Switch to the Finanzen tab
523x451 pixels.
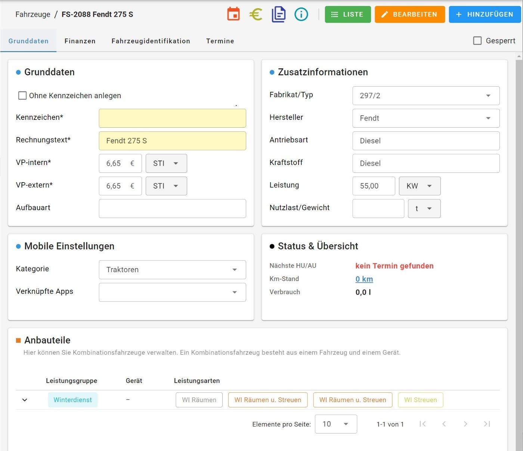(80, 41)
